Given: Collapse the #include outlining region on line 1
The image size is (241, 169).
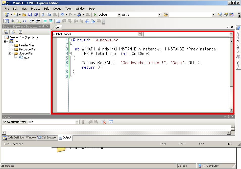Looking at the screenshot, I should pos(70,40).
